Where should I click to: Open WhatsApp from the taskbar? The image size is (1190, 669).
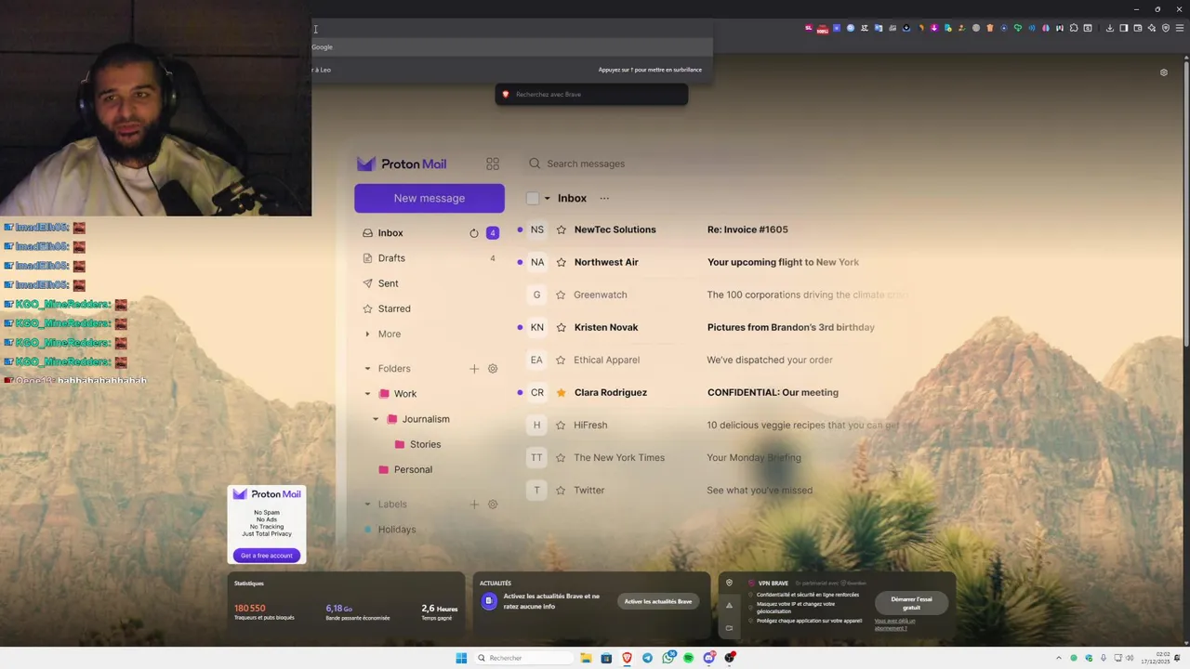(x=668, y=658)
